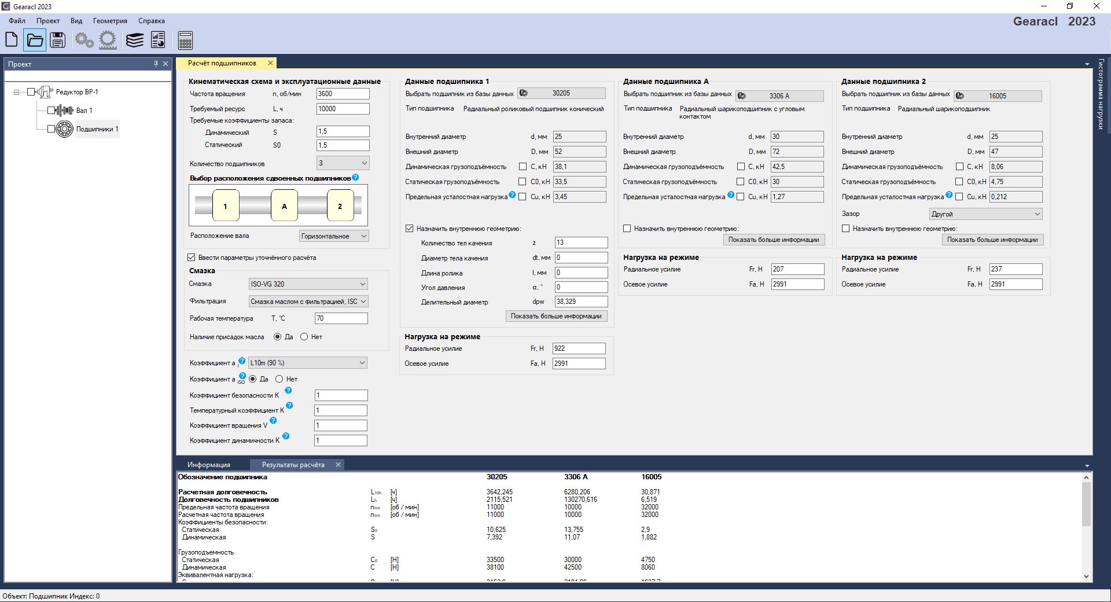Open Расположение вала dropdown
Viewport: 1111px width, 602px height.
click(x=334, y=236)
